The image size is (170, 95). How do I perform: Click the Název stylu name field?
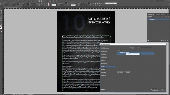pos(143,47)
